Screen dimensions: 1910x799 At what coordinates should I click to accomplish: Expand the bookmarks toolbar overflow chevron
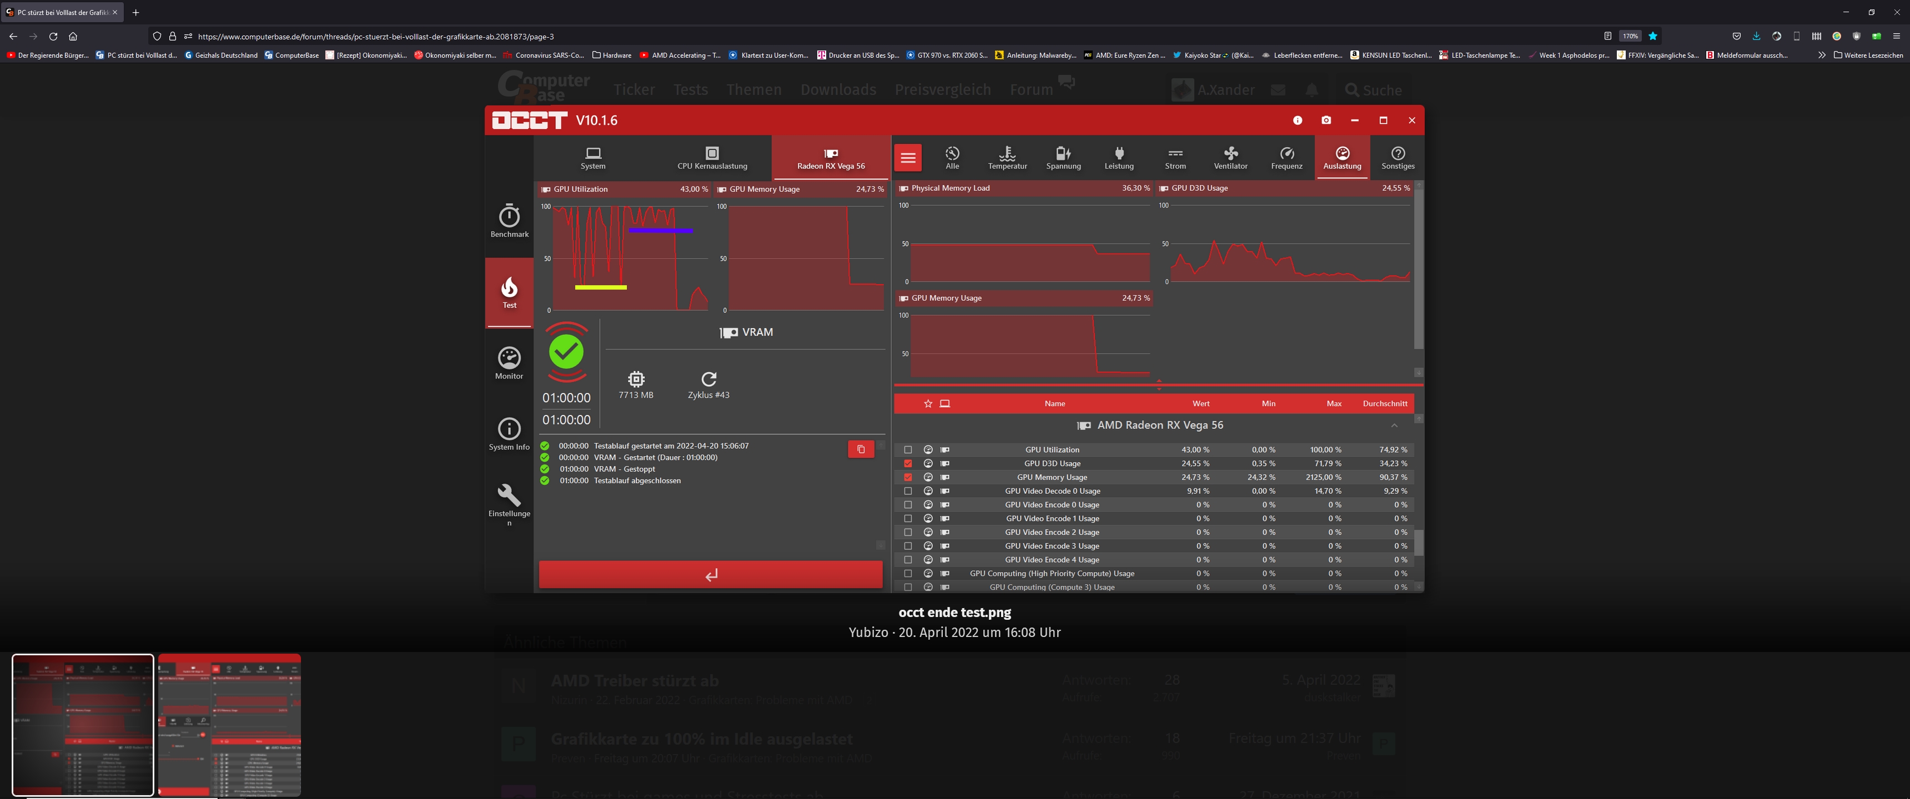[1821, 55]
